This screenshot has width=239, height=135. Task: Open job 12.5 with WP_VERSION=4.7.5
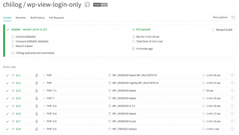tap(120, 106)
